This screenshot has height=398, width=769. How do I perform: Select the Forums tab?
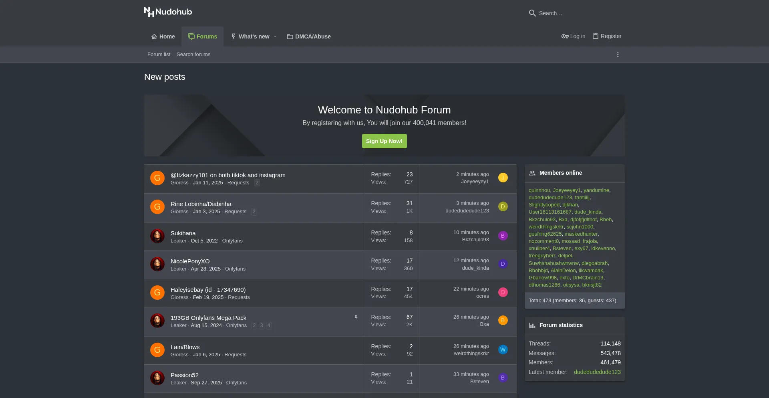(202, 36)
